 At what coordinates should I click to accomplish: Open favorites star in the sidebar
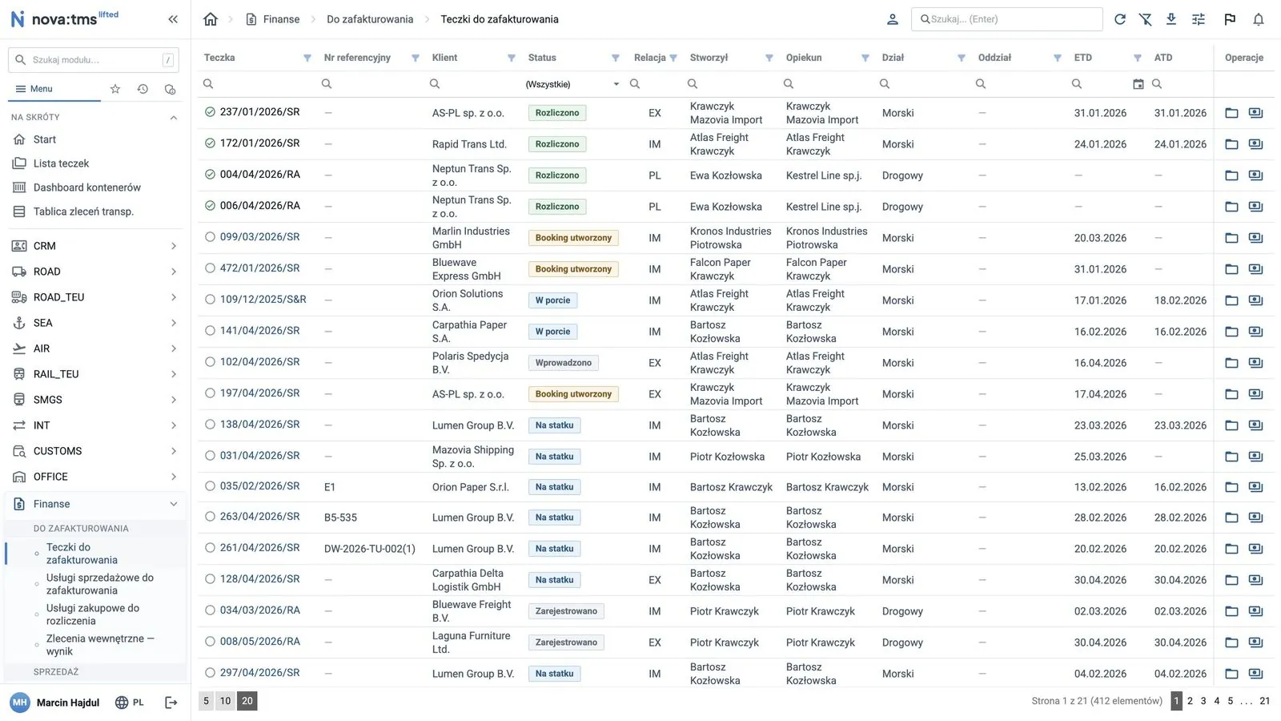click(x=115, y=89)
